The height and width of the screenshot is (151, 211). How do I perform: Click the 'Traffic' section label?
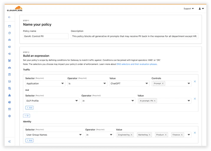(27, 70)
